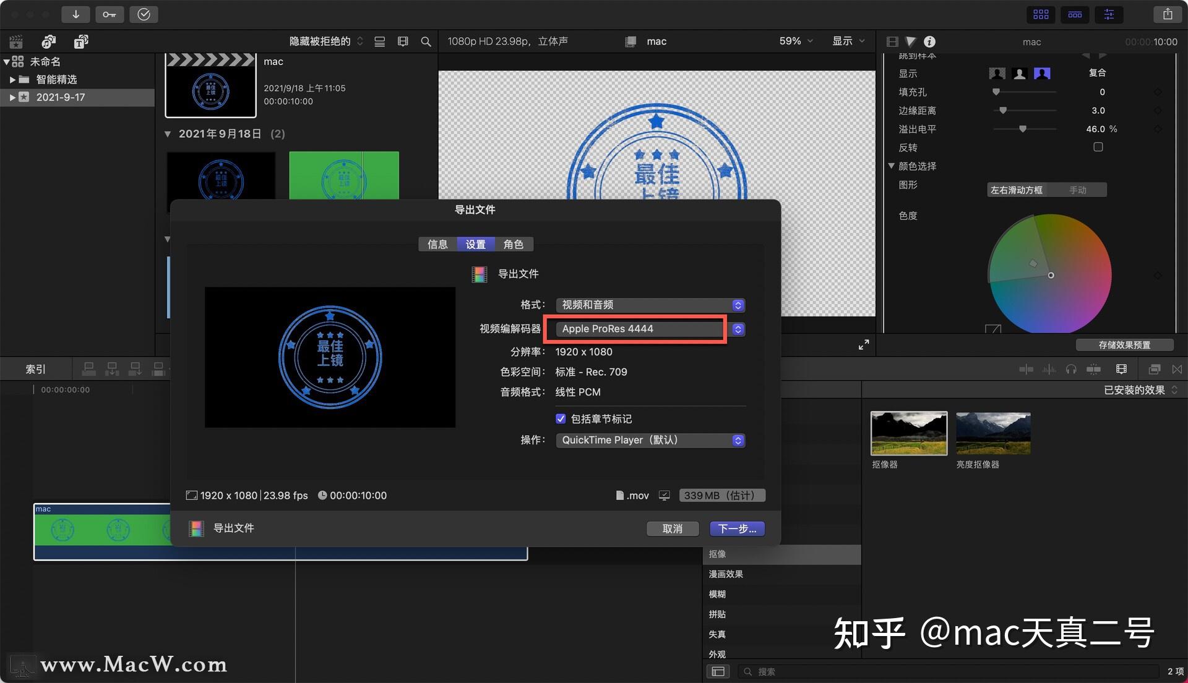Click the 下一步 button
The image size is (1188, 683).
(737, 528)
